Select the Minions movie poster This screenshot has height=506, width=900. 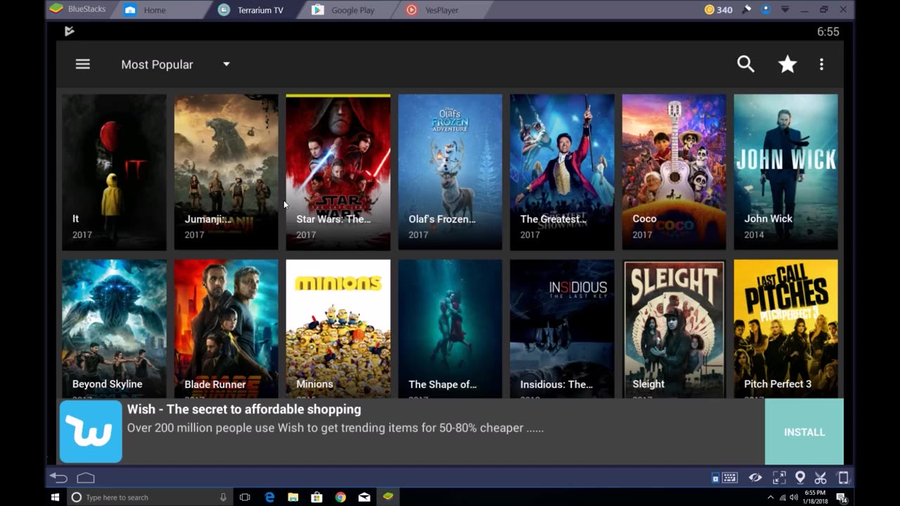coord(338,329)
